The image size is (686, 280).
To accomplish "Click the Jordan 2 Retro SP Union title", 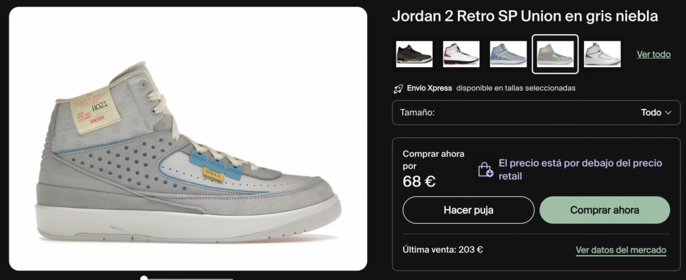I will pyautogui.click(x=525, y=17).
